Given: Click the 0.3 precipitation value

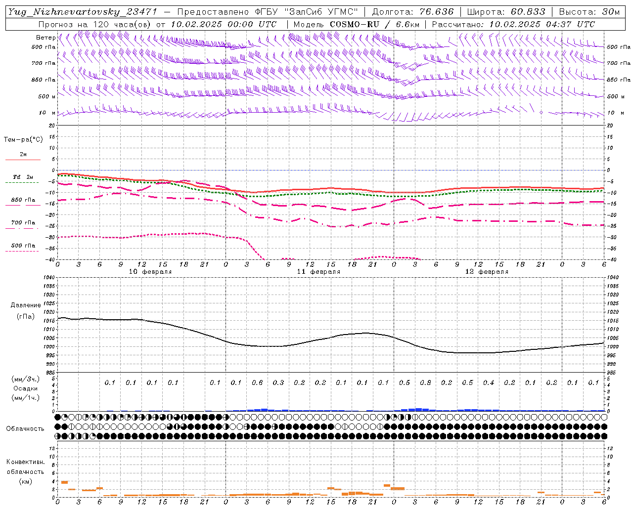Looking at the screenshot, I should (278, 382).
